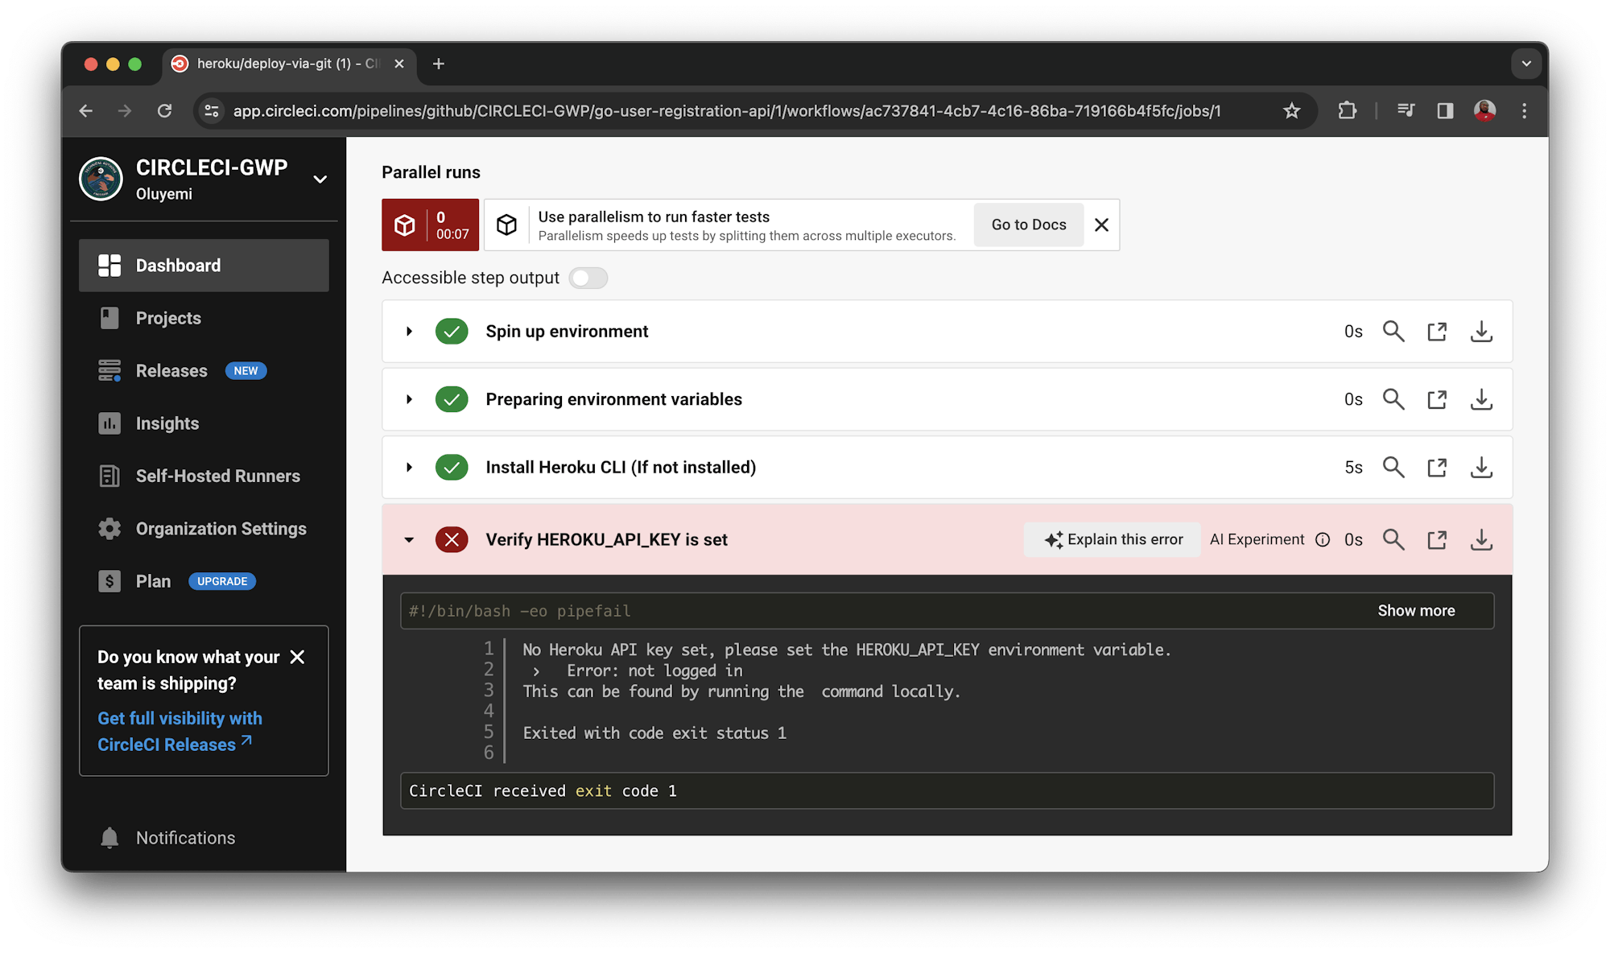Download the Install Heroku CLI step output
The width and height of the screenshot is (1610, 953).
click(1481, 467)
